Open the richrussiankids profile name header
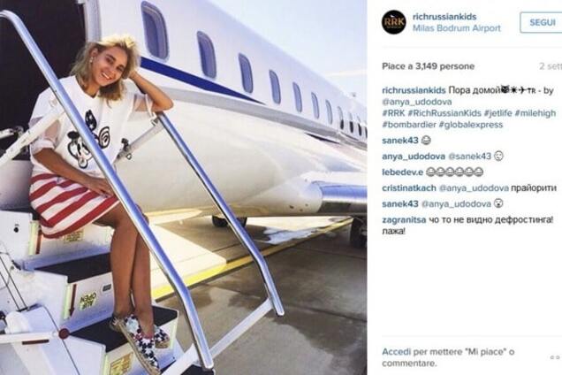 coord(444,17)
